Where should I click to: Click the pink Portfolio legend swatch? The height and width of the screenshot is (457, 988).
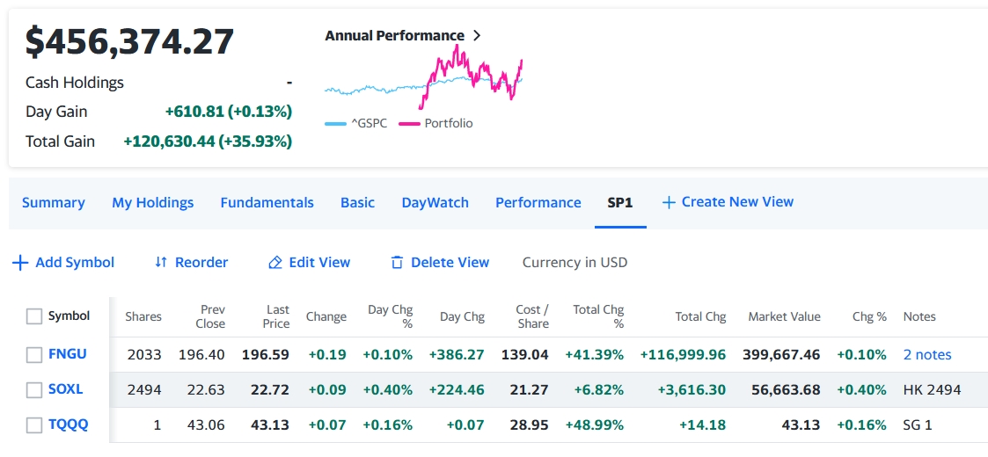[409, 124]
